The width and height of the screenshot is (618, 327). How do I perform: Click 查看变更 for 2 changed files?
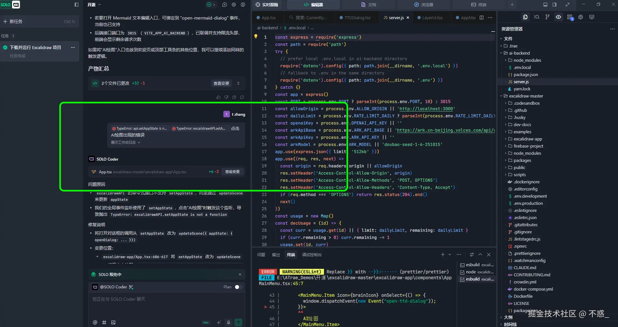[x=221, y=84]
